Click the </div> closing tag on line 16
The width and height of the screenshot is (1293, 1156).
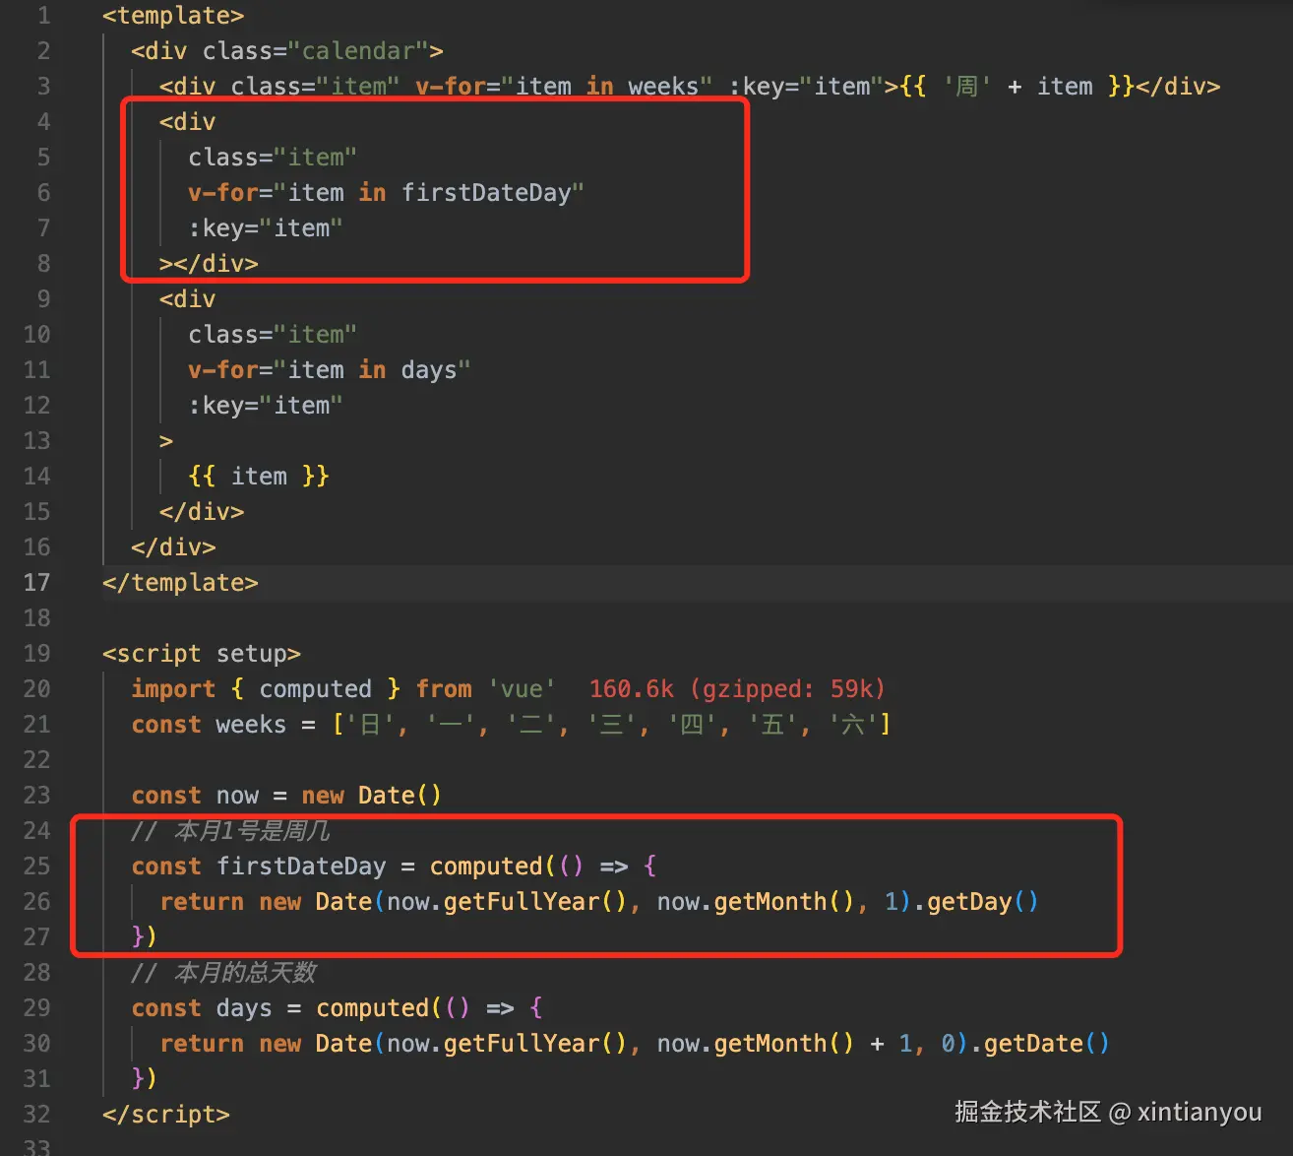tap(173, 547)
